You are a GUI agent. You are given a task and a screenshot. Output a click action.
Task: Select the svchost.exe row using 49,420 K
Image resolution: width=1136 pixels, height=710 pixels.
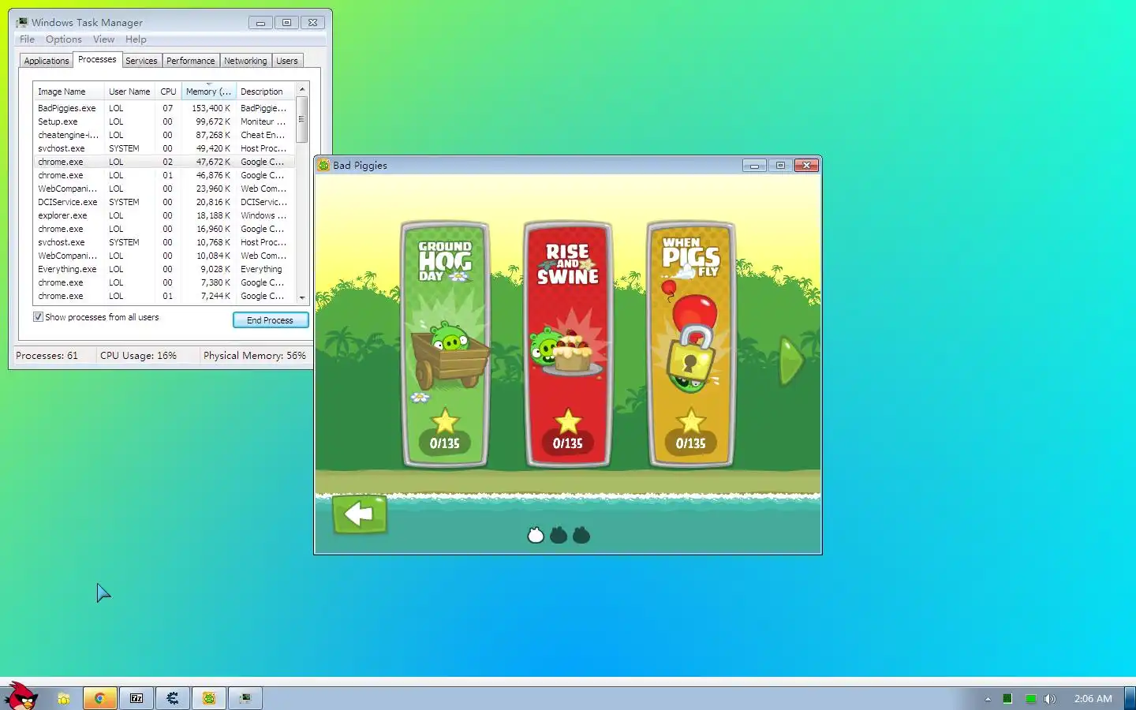click(164, 148)
